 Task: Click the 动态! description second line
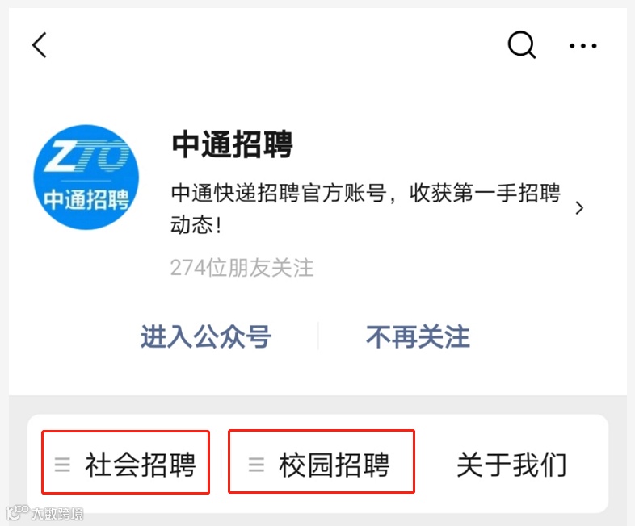tap(196, 225)
